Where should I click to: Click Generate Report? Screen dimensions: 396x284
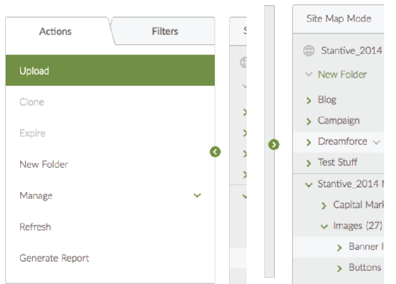pyautogui.click(x=54, y=258)
